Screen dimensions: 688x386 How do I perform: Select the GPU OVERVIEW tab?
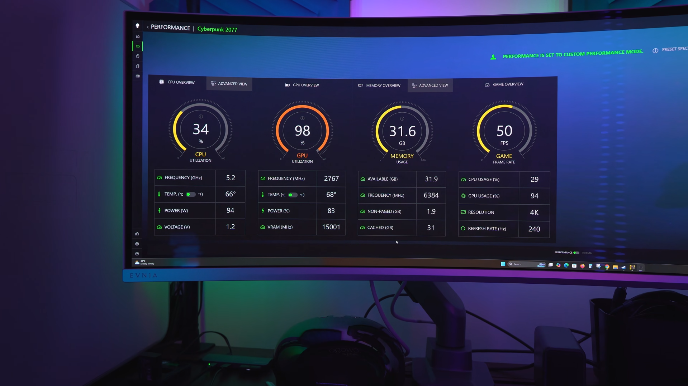pos(302,85)
